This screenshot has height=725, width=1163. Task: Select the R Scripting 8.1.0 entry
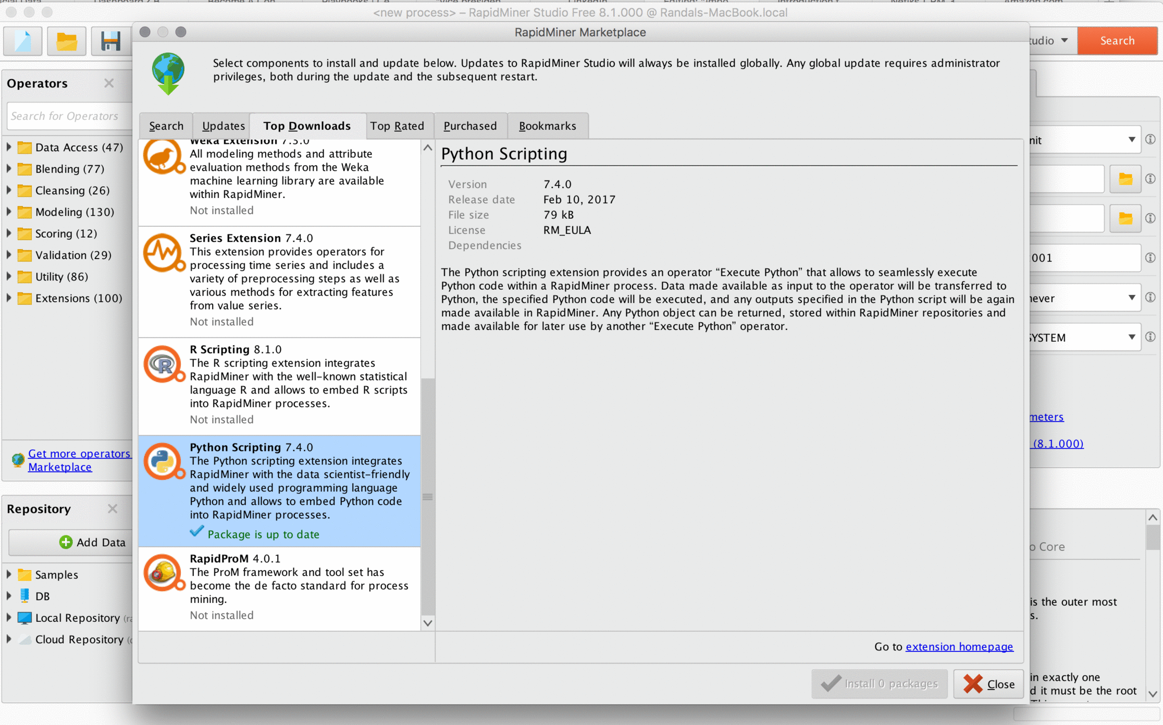[x=279, y=386]
